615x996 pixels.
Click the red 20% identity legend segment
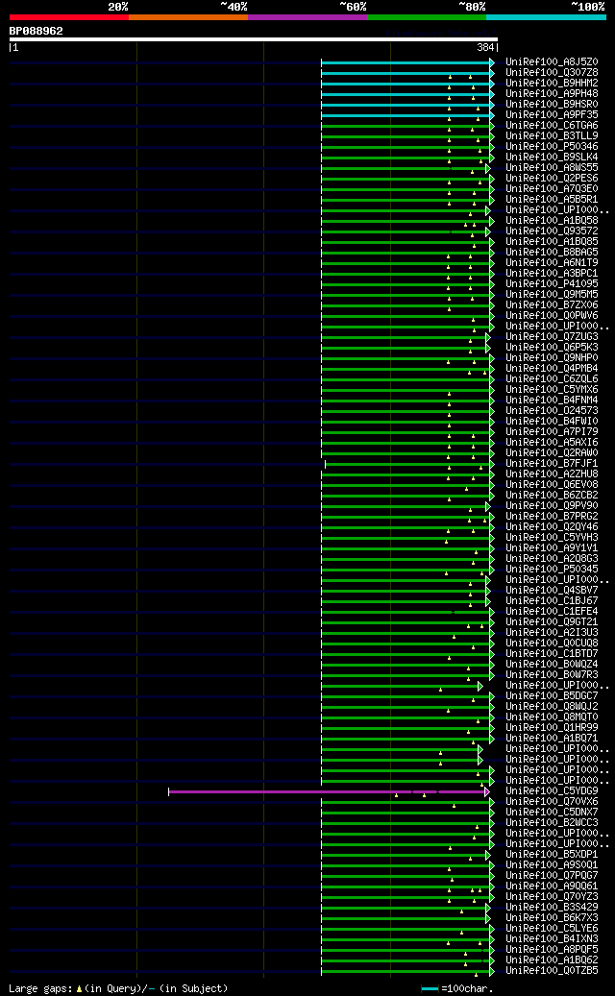(x=68, y=17)
